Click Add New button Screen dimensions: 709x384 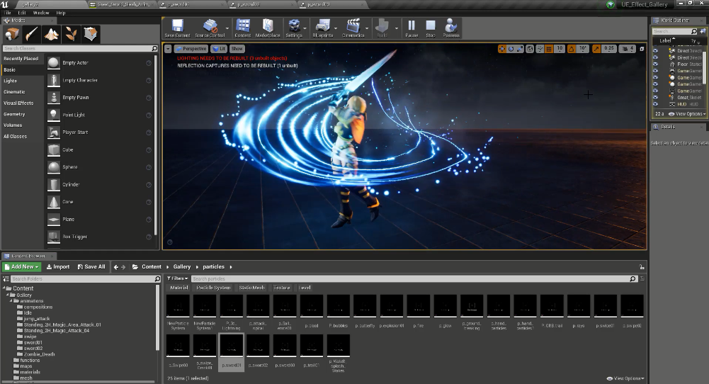pos(22,267)
